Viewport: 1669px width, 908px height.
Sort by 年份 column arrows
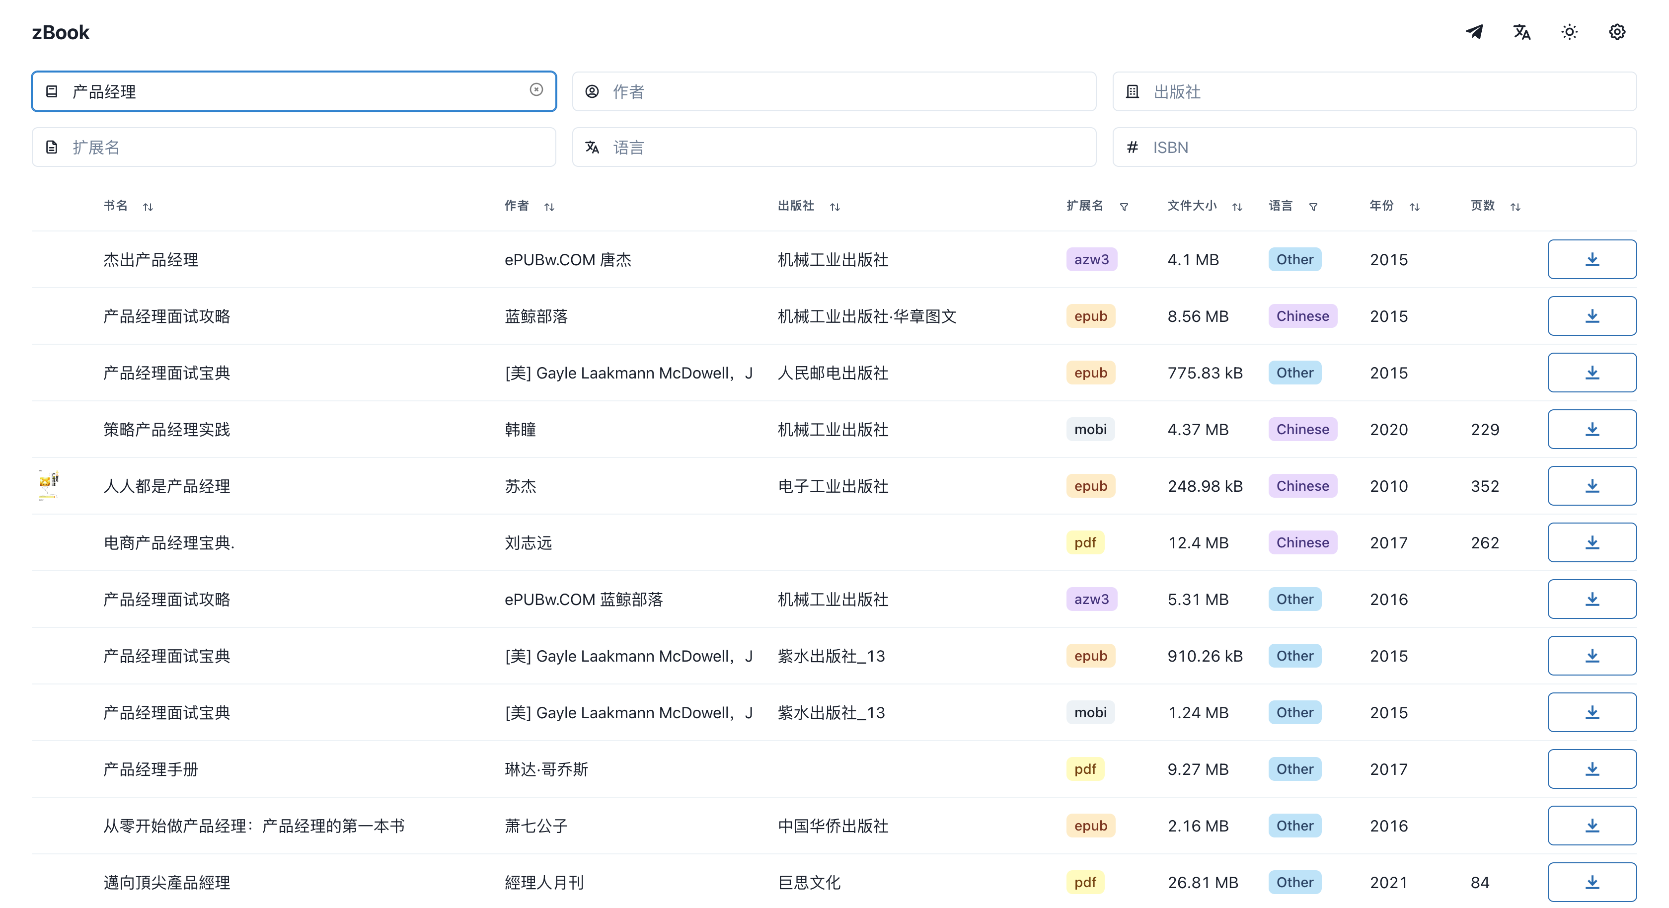tap(1414, 207)
